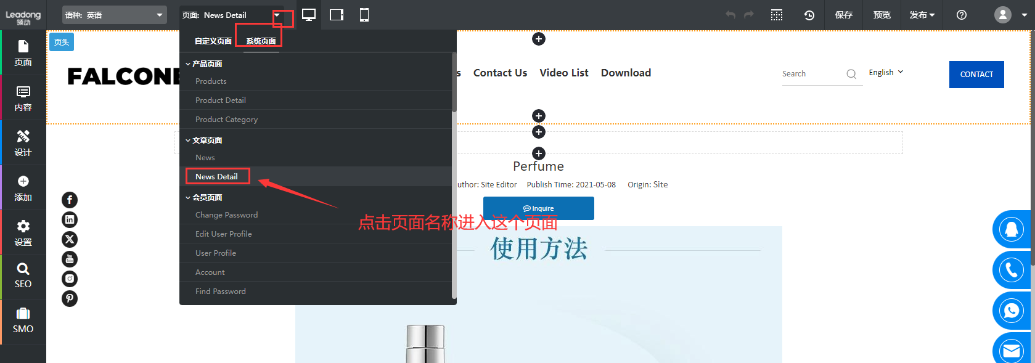Select Account in the page list

point(316,272)
